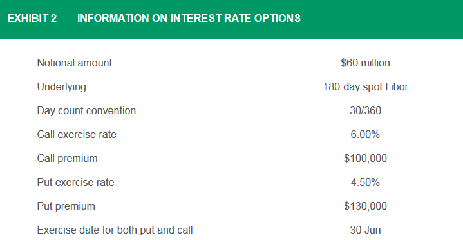Click the Put premium label
463x240 pixels.
pyautogui.click(x=66, y=206)
